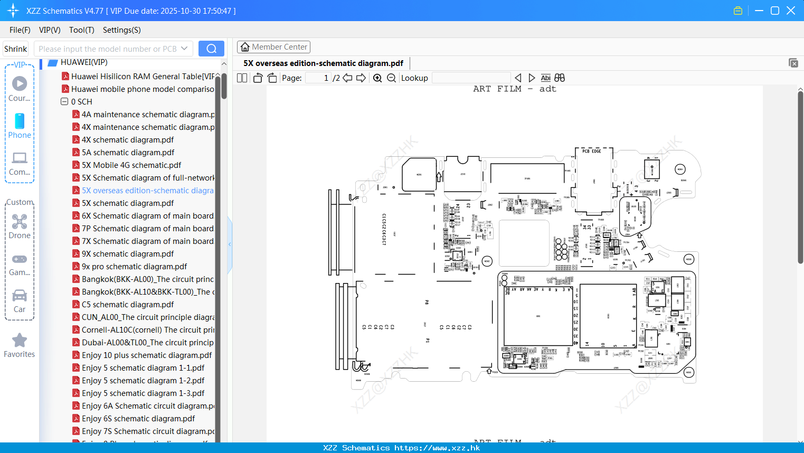
Task: Find previous lookup result triangle
Action: pos(518,78)
